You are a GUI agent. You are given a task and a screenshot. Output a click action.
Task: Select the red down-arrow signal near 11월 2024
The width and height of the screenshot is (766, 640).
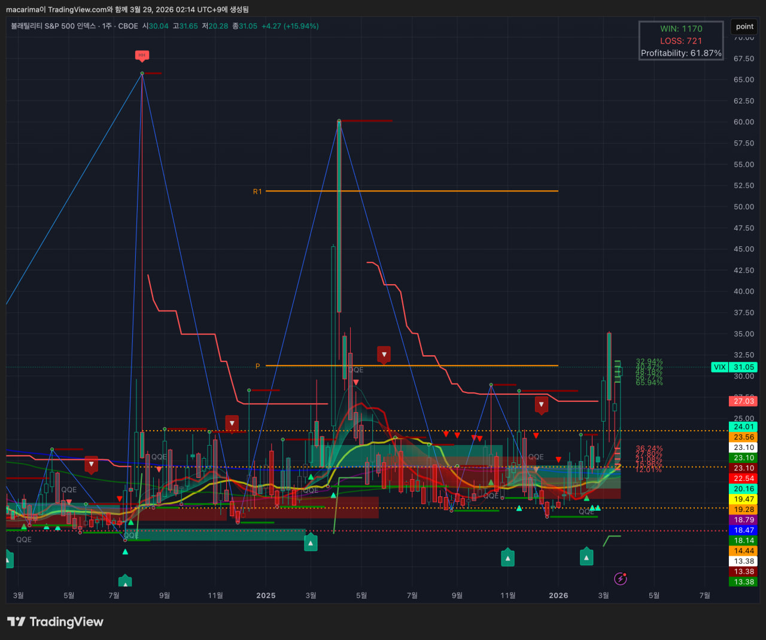[x=232, y=423]
